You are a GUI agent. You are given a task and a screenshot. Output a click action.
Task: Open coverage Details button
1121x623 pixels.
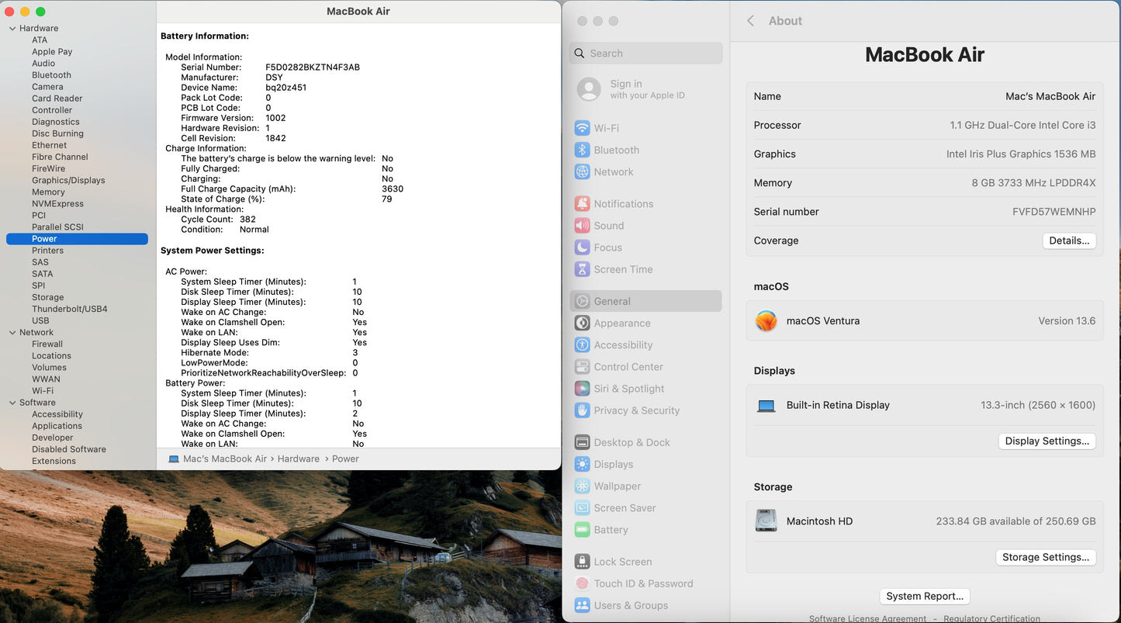(1068, 241)
